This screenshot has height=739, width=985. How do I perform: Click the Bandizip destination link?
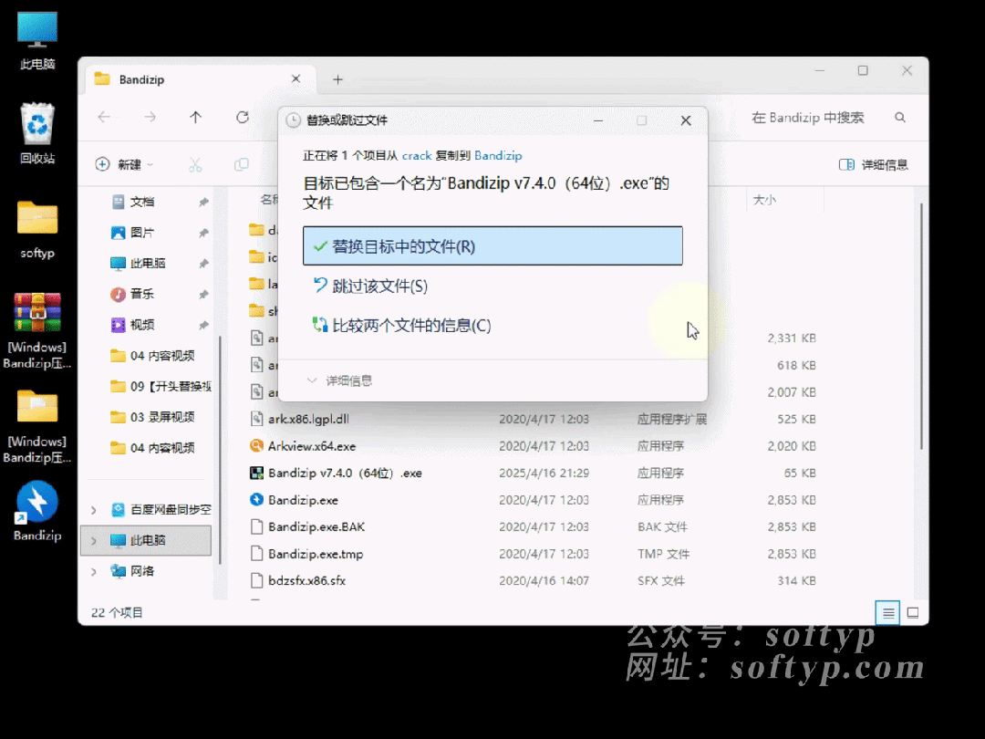pos(498,156)
